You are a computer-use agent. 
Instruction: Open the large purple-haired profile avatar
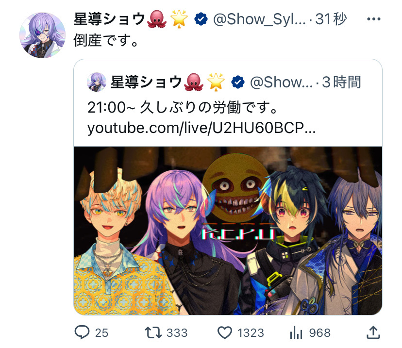[43, 35]
